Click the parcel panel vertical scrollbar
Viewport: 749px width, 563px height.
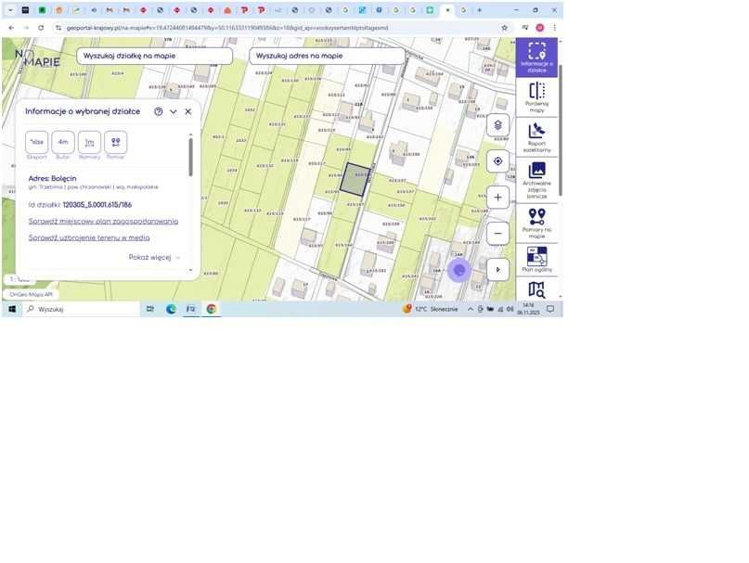(190, 158)
